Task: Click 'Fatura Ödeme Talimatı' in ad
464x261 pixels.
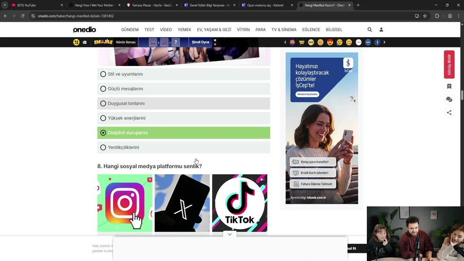Action: coord(313,184)
